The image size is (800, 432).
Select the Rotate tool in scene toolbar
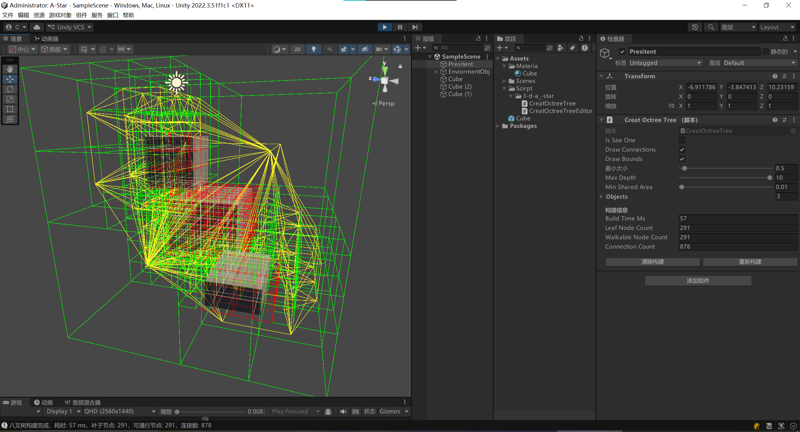click(x=10, y=89)
